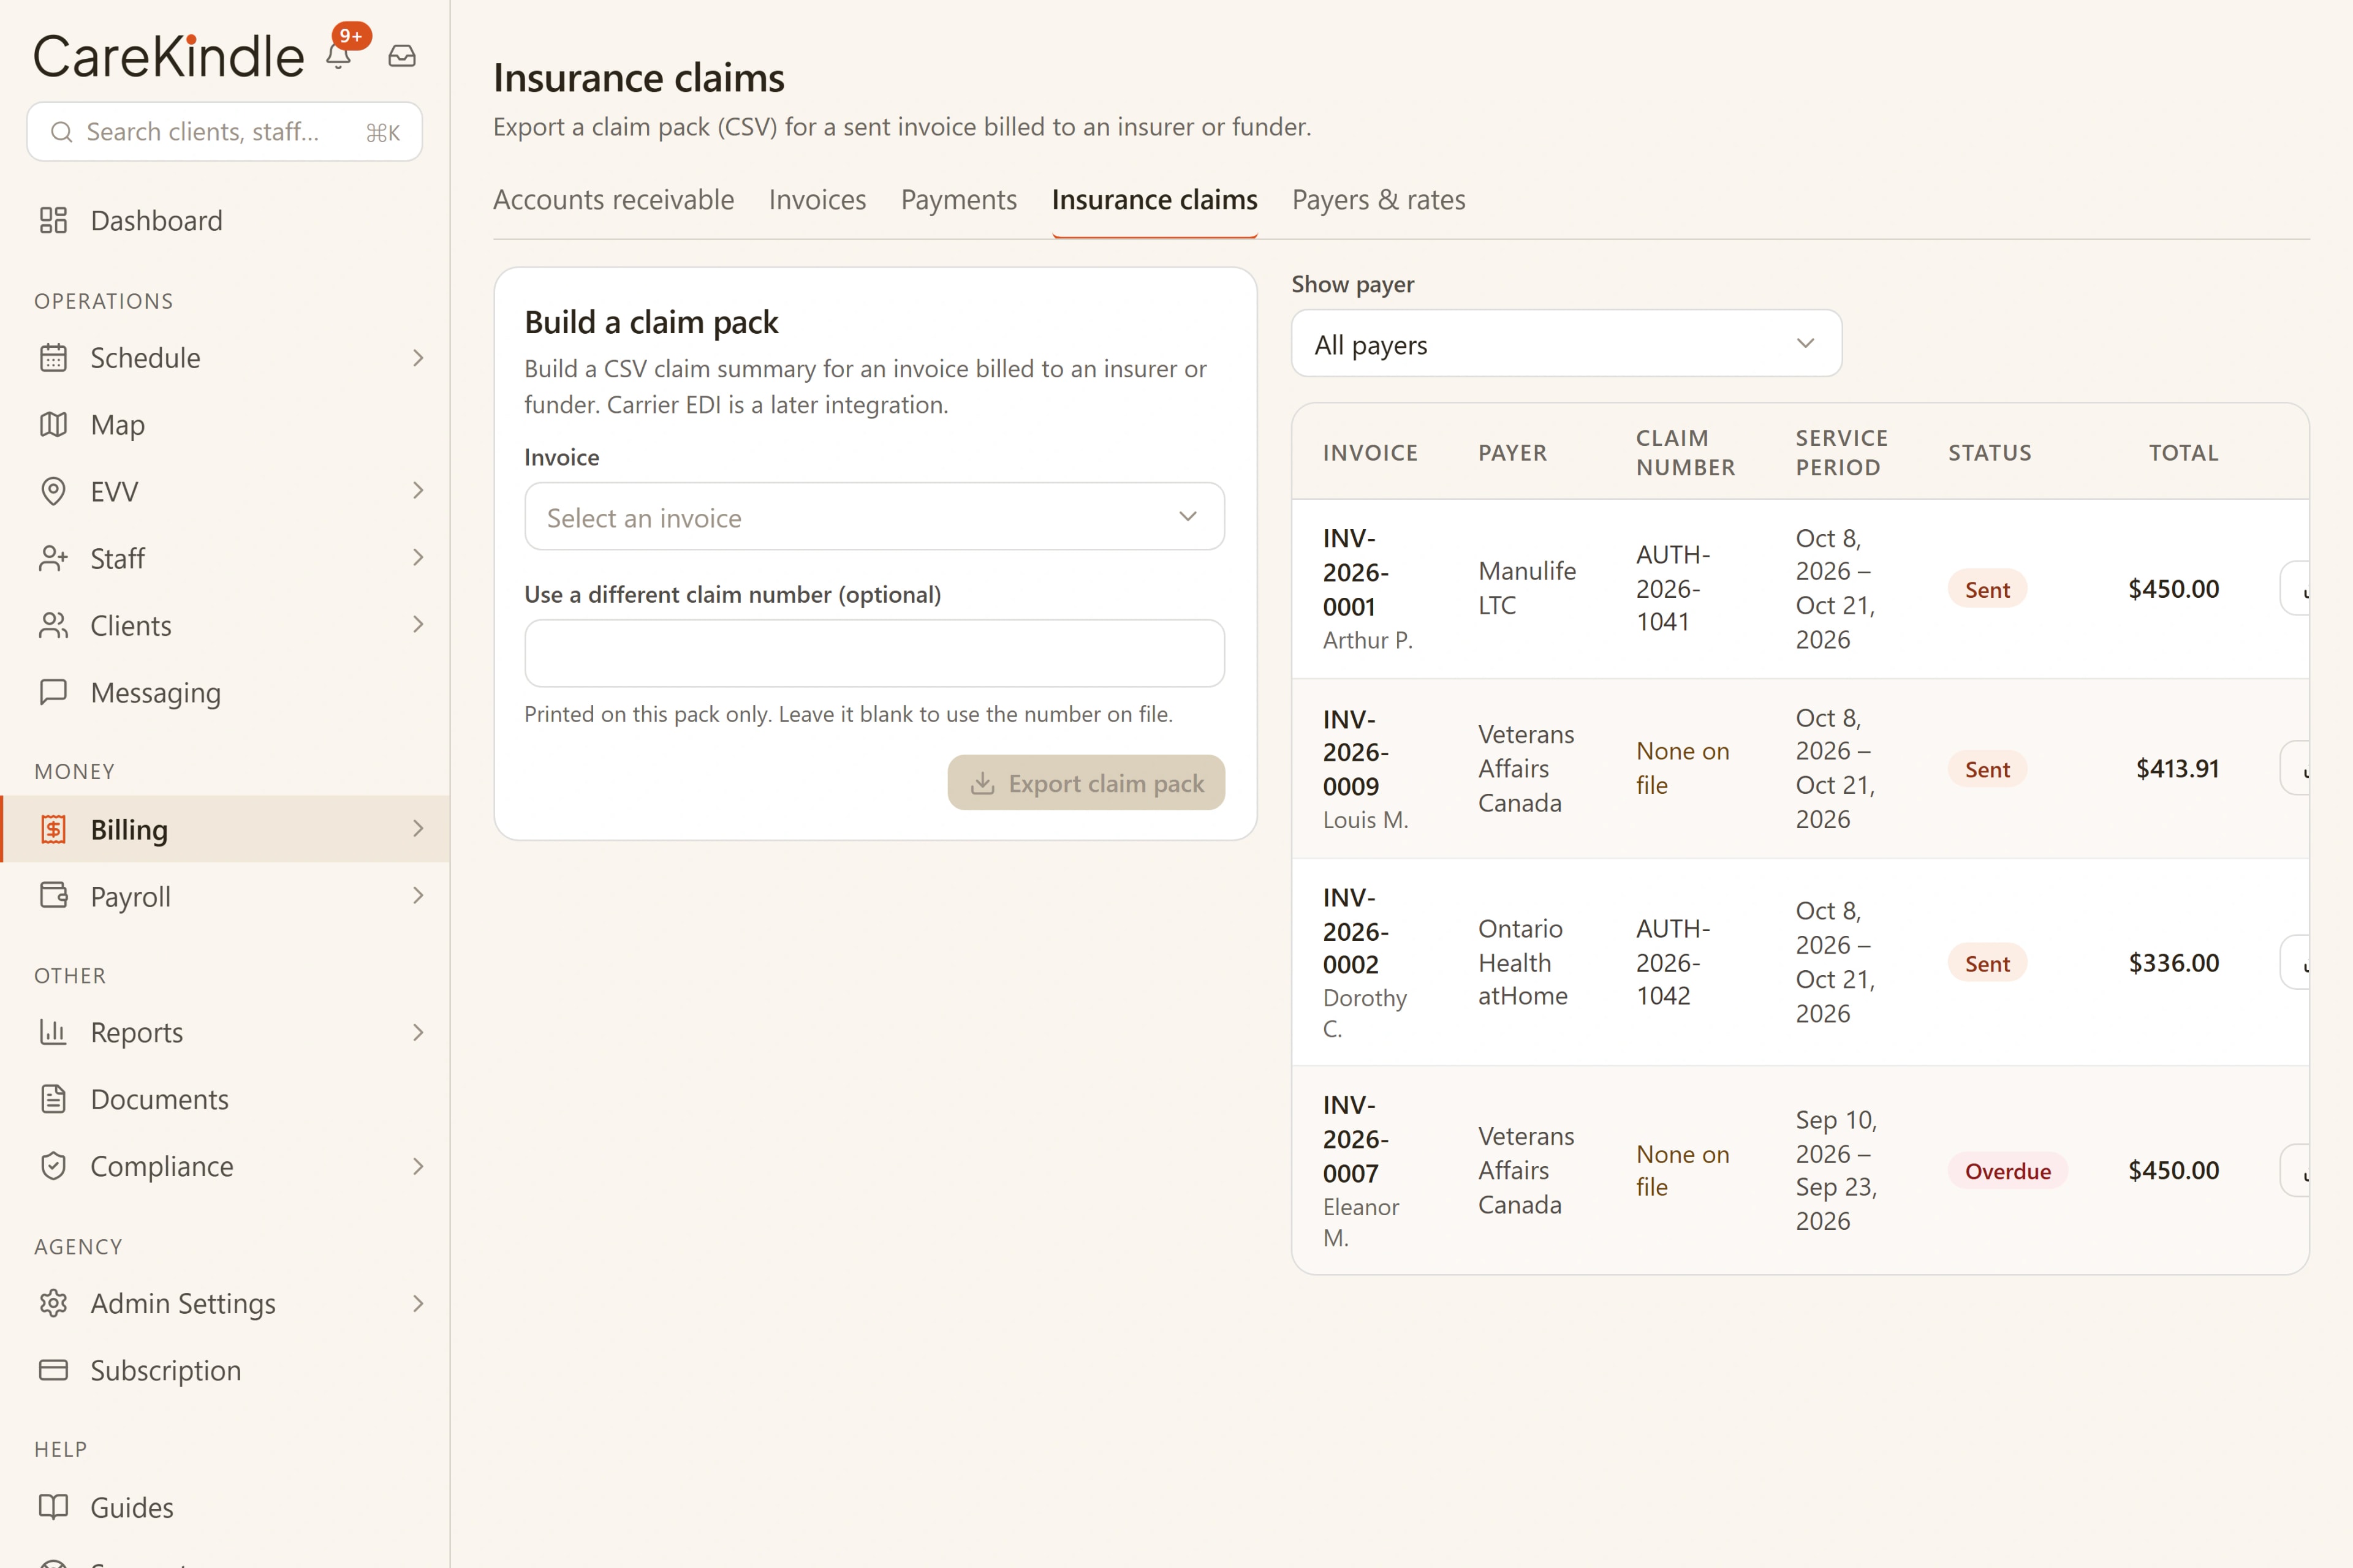Click the Payroll wallet icon
2353x1568 pixels.
coord(53,895)
